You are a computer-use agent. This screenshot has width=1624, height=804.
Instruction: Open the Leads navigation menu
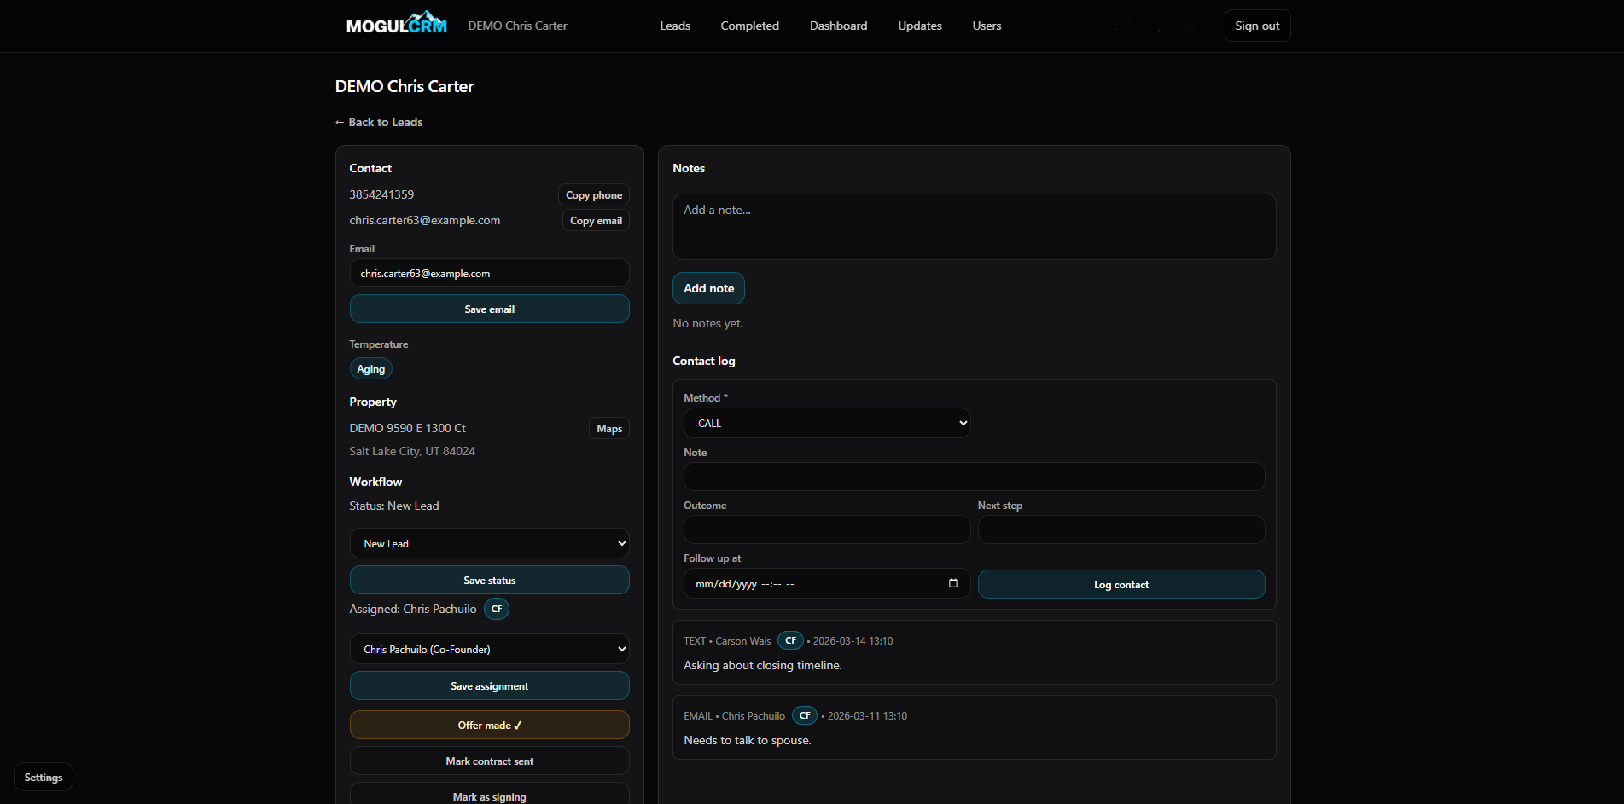[x=674, y=26]
